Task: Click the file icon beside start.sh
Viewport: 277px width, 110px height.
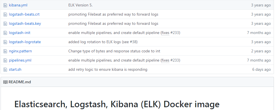Action: click(5, 69)
